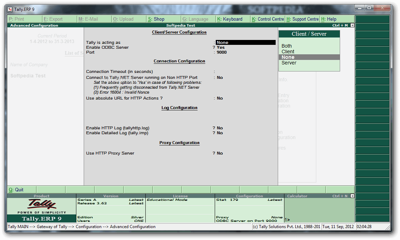
Task: Click the 'Stat 179' configuration text
Action: (227, 200)
